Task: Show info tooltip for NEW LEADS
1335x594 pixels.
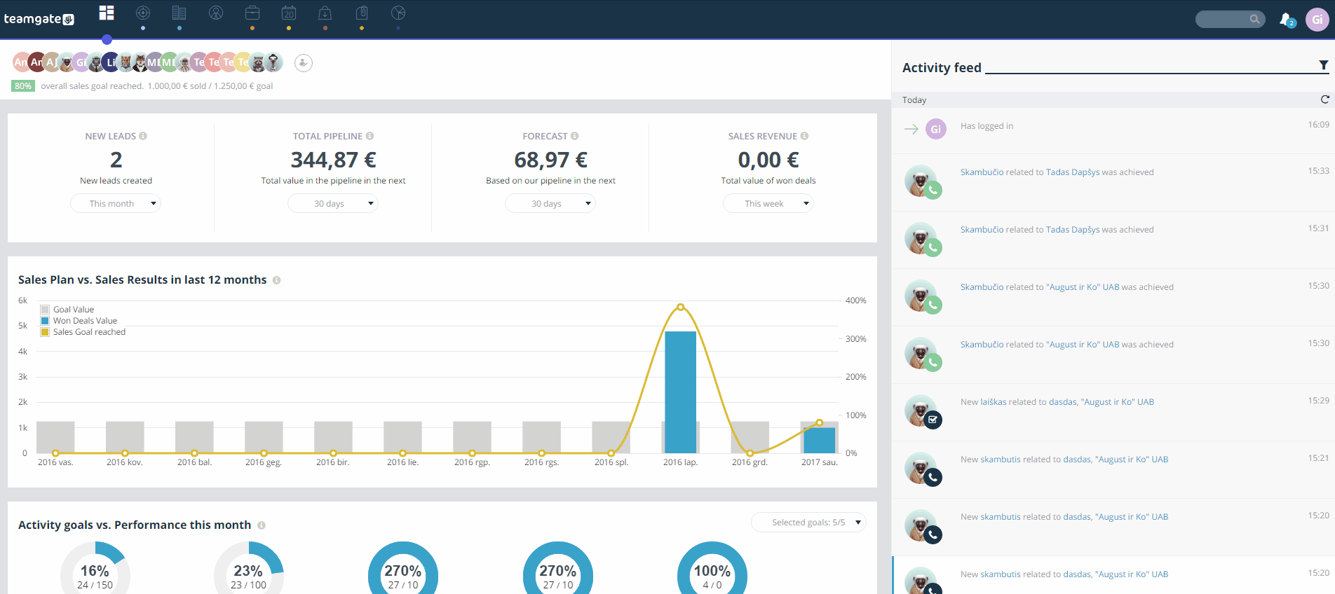Action: (143, 136)
